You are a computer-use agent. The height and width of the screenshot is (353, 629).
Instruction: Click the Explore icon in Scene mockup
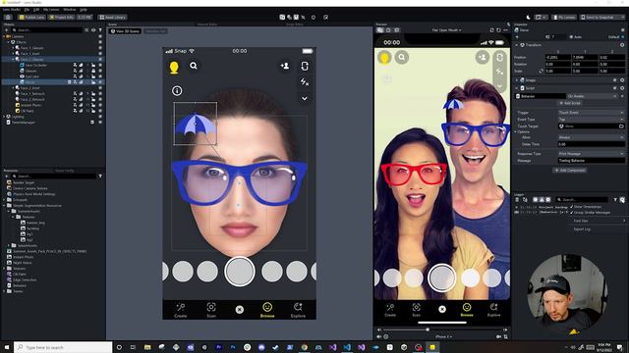click(x=298, y=307)
